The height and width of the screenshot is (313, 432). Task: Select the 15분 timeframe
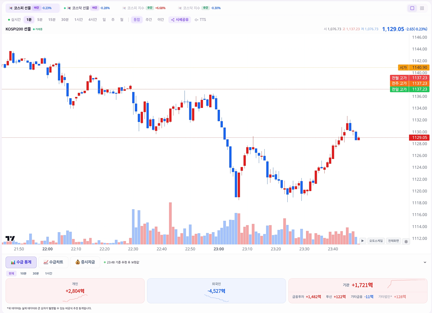pos(52,20)
